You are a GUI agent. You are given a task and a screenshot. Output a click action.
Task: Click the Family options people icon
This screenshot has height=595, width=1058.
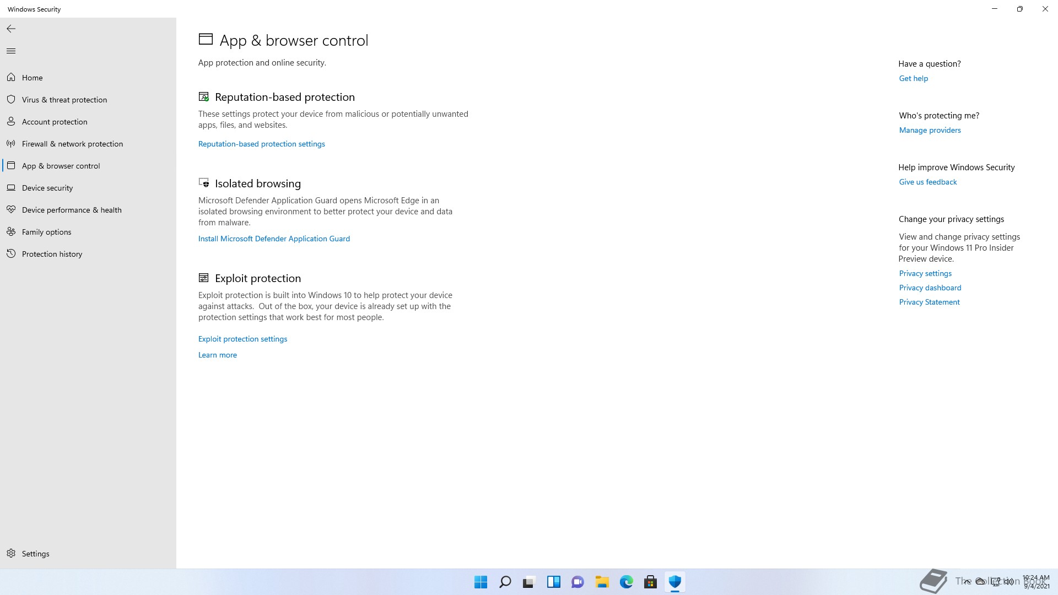tap(11, 231)
